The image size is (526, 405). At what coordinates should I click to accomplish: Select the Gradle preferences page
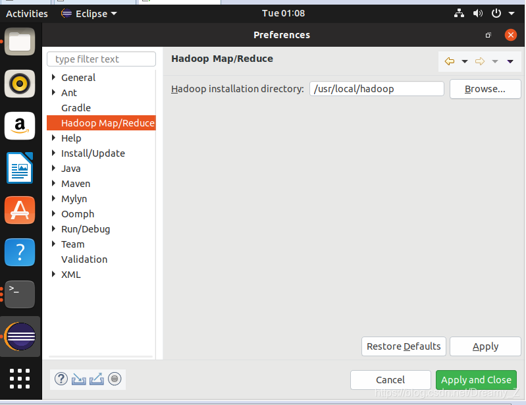pos(76,108)
